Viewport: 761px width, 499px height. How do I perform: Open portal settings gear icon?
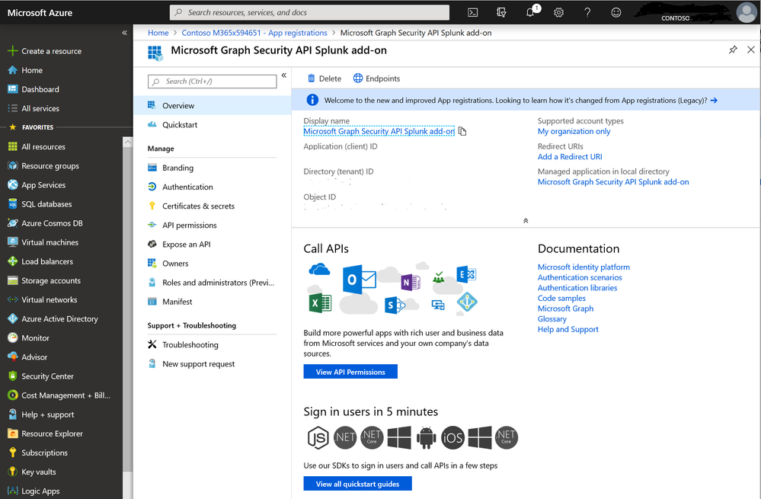558,13
